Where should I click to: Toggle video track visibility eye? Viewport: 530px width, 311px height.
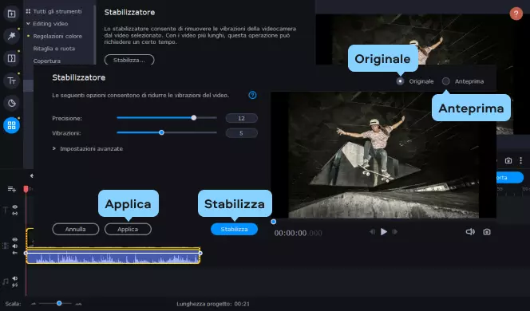(x=15, y=239)
